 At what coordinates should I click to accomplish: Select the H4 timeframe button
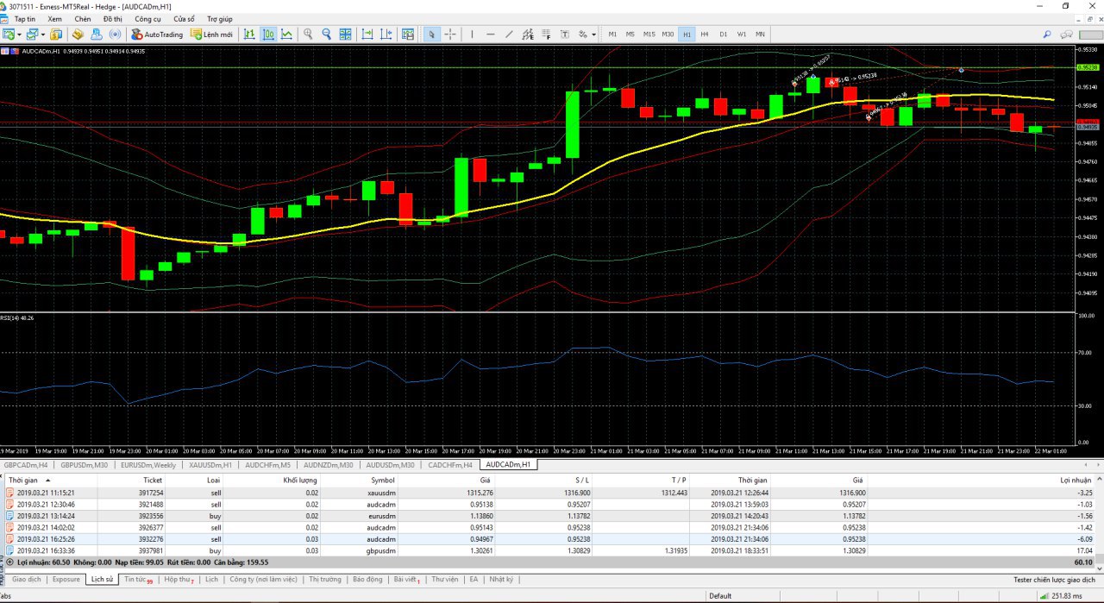(x=705, y=35)
